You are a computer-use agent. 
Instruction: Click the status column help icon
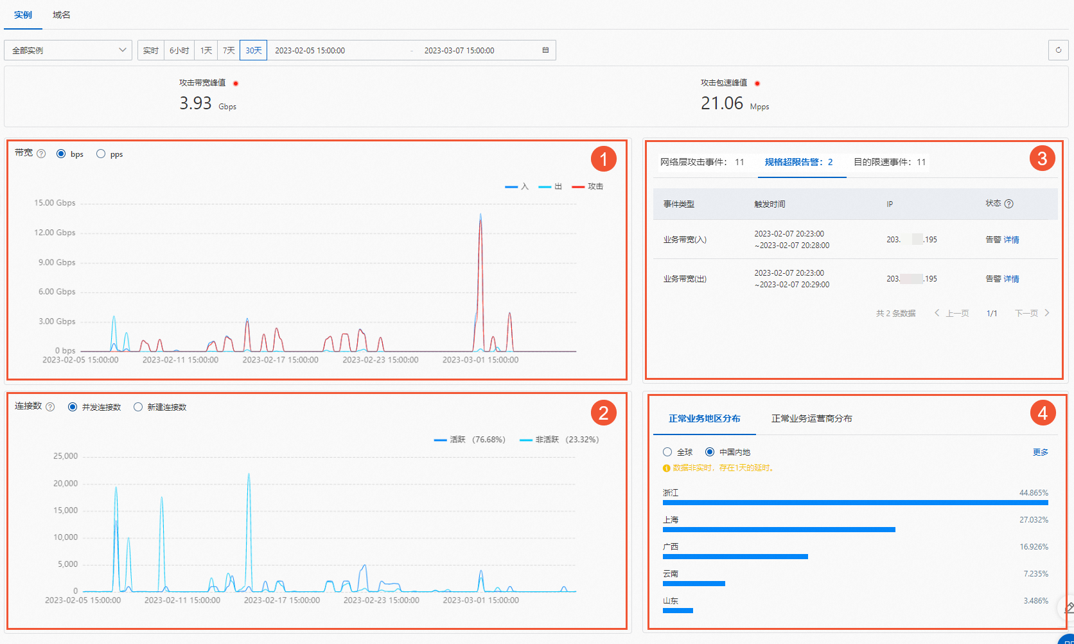pyautogui.click(x=1008, y=204)
